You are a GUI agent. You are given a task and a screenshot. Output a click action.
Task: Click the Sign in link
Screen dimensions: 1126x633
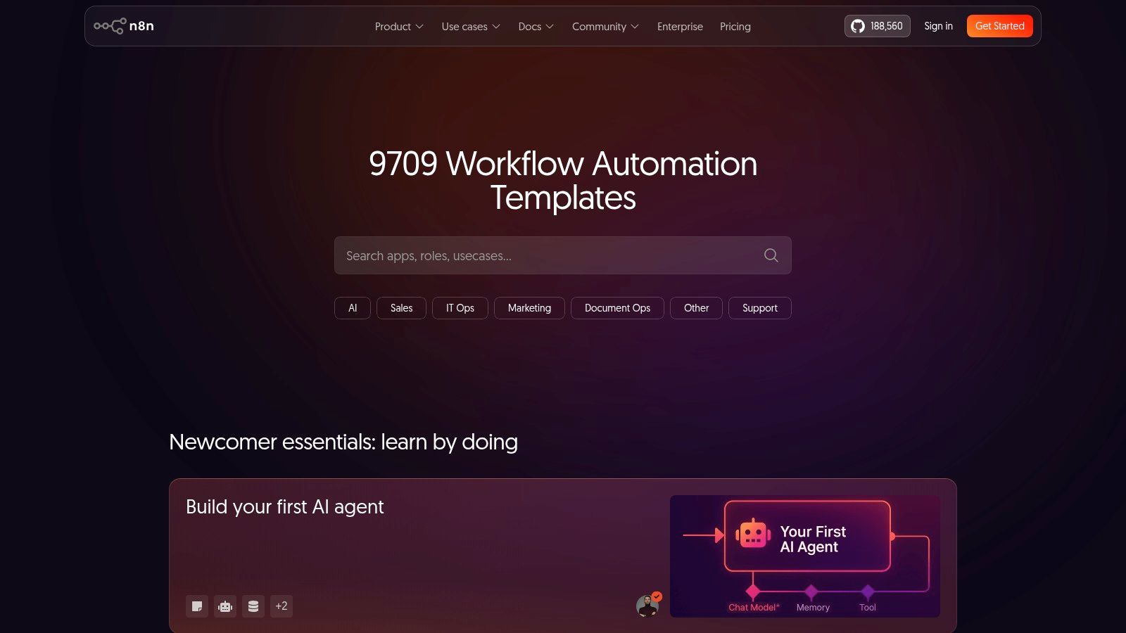click(938, 26)
